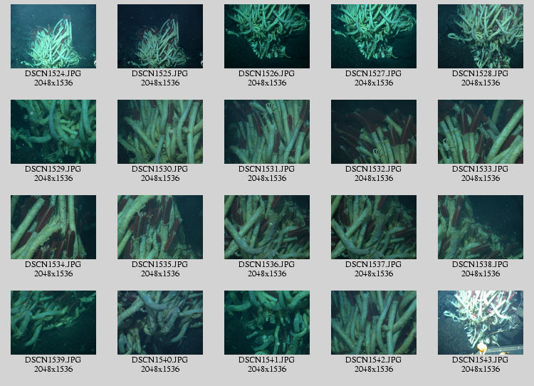Open the DSCN1534.JPG thumbnail image
534x386 pixels.
point(53,227)
